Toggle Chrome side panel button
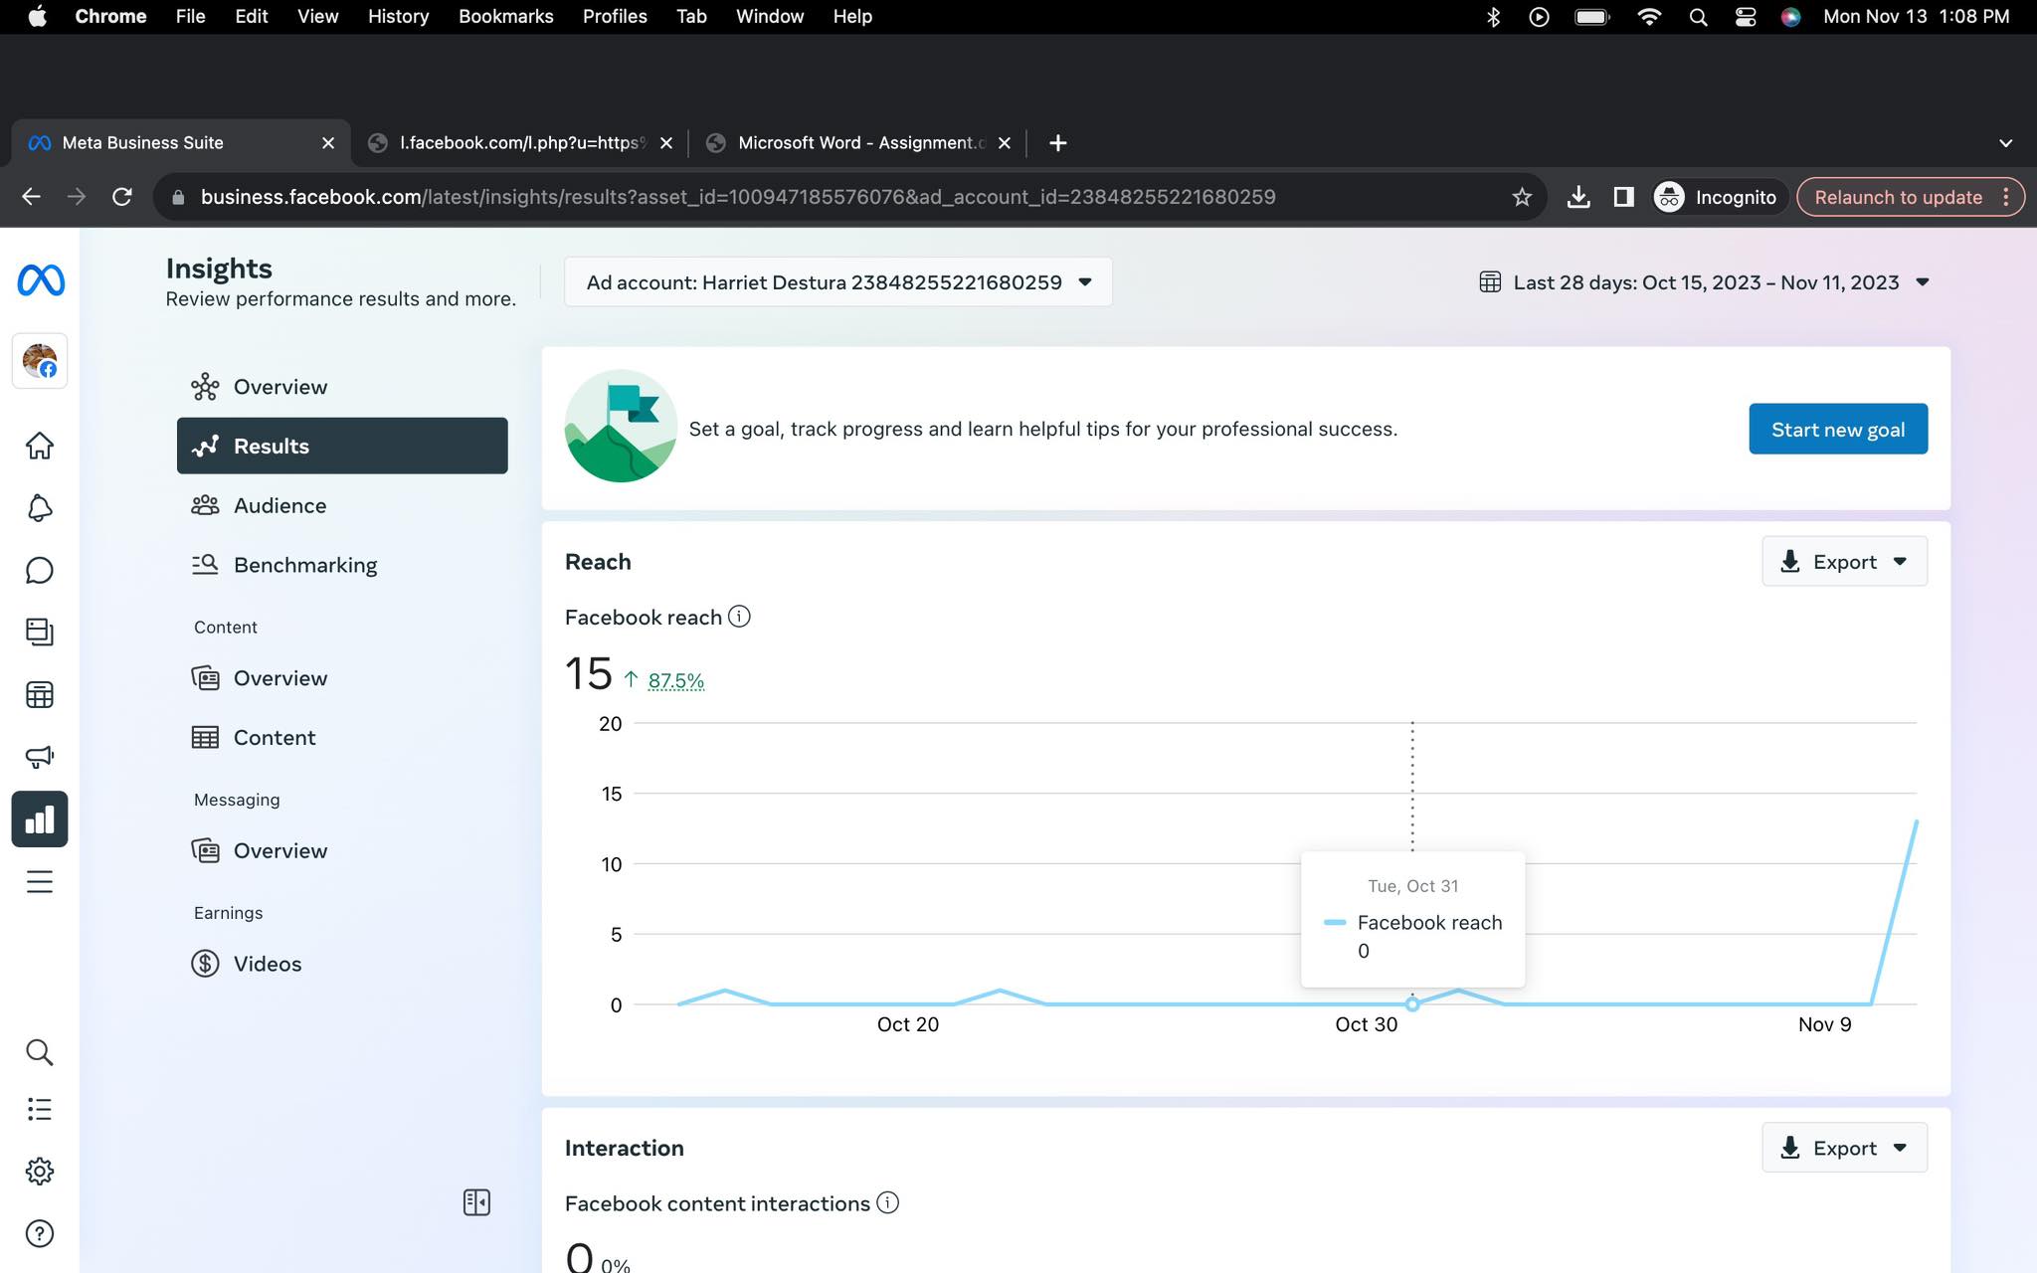Image resolution: width=2037 pixels, height=1273 pixels. coord(1623,197)
